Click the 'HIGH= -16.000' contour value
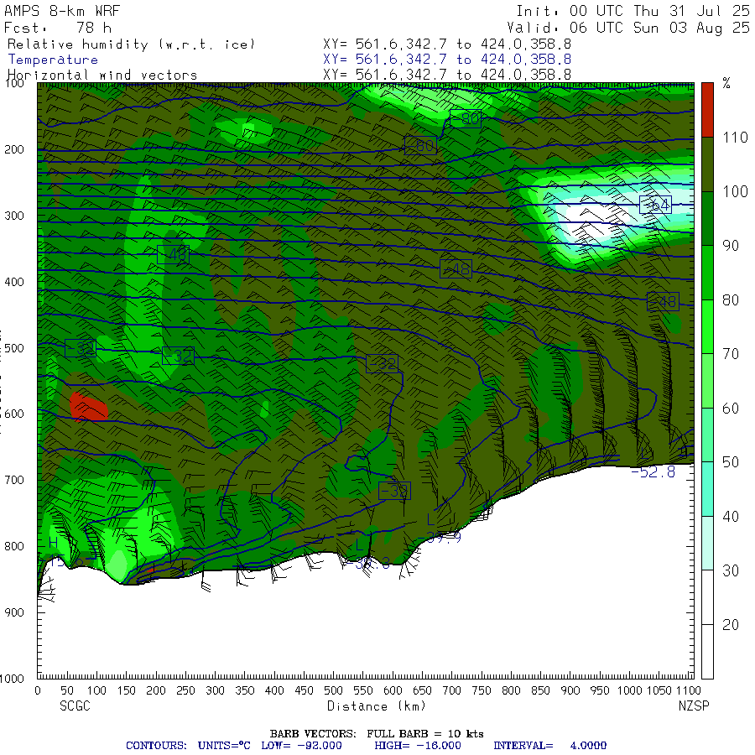The width and height of the screenshot is (755, 755). (x=418, y=746)
